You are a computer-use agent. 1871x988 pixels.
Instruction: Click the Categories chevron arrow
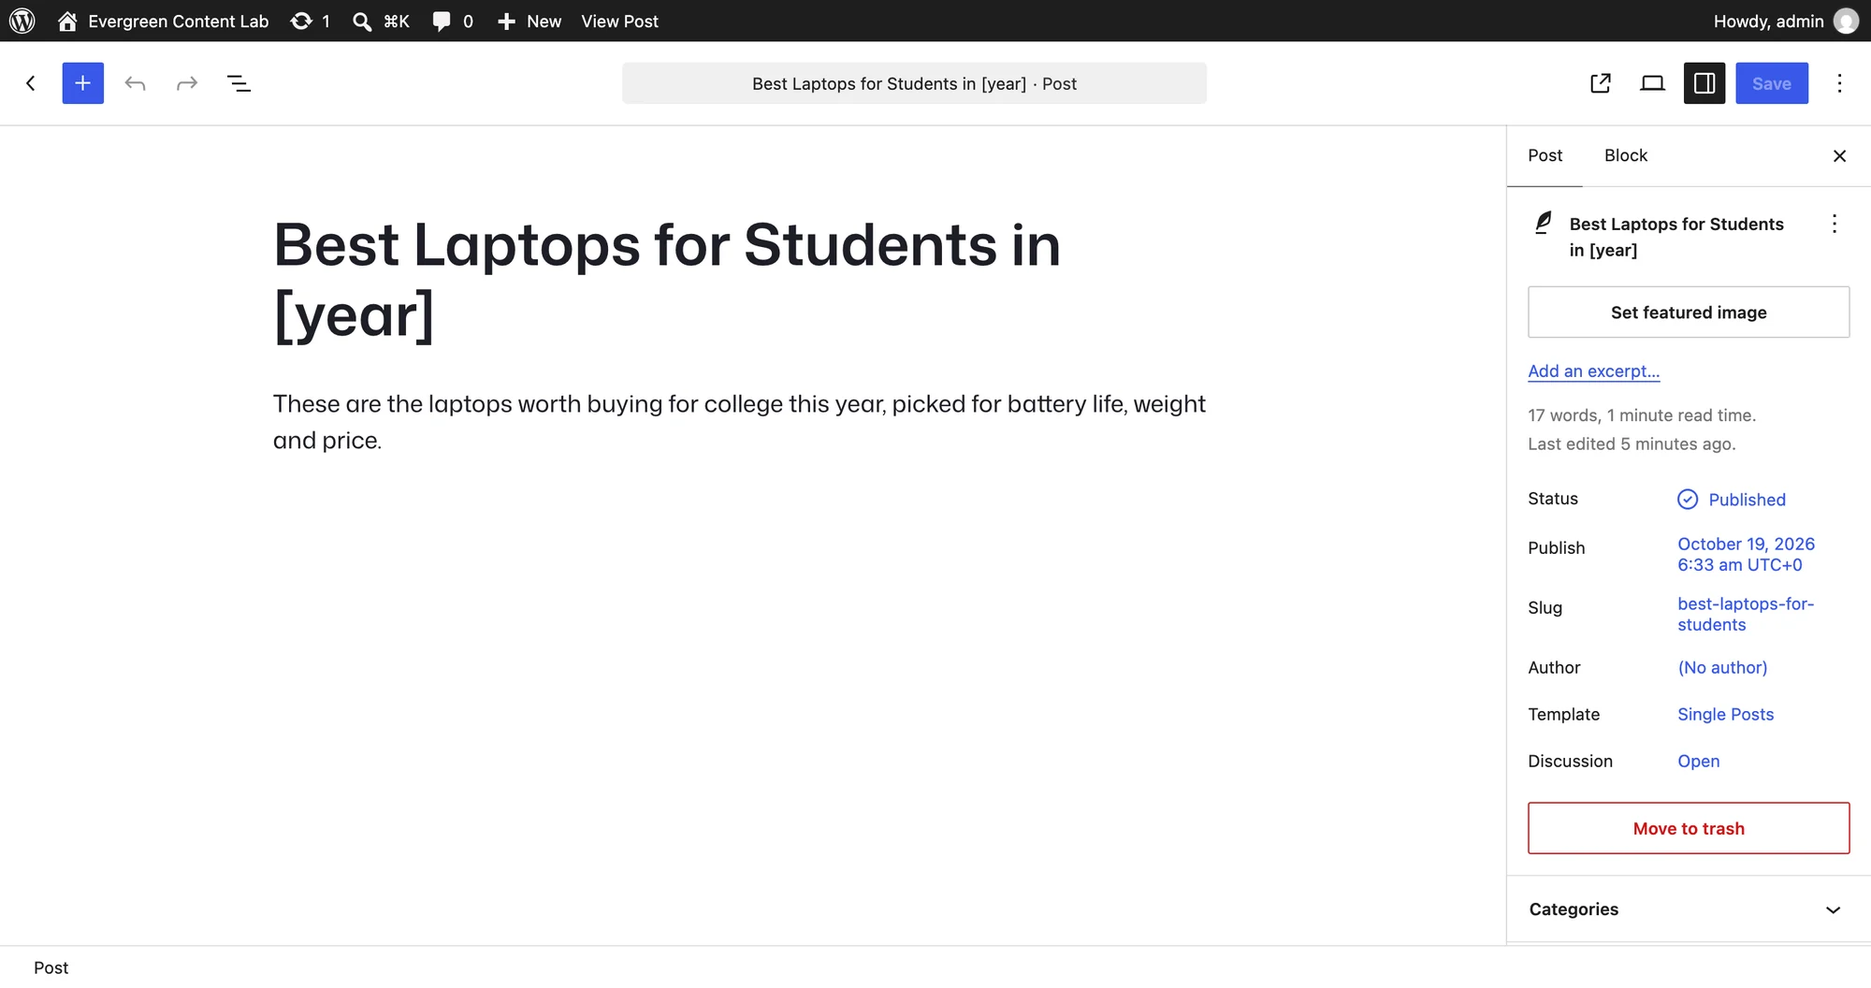[x=1833, y=909]
